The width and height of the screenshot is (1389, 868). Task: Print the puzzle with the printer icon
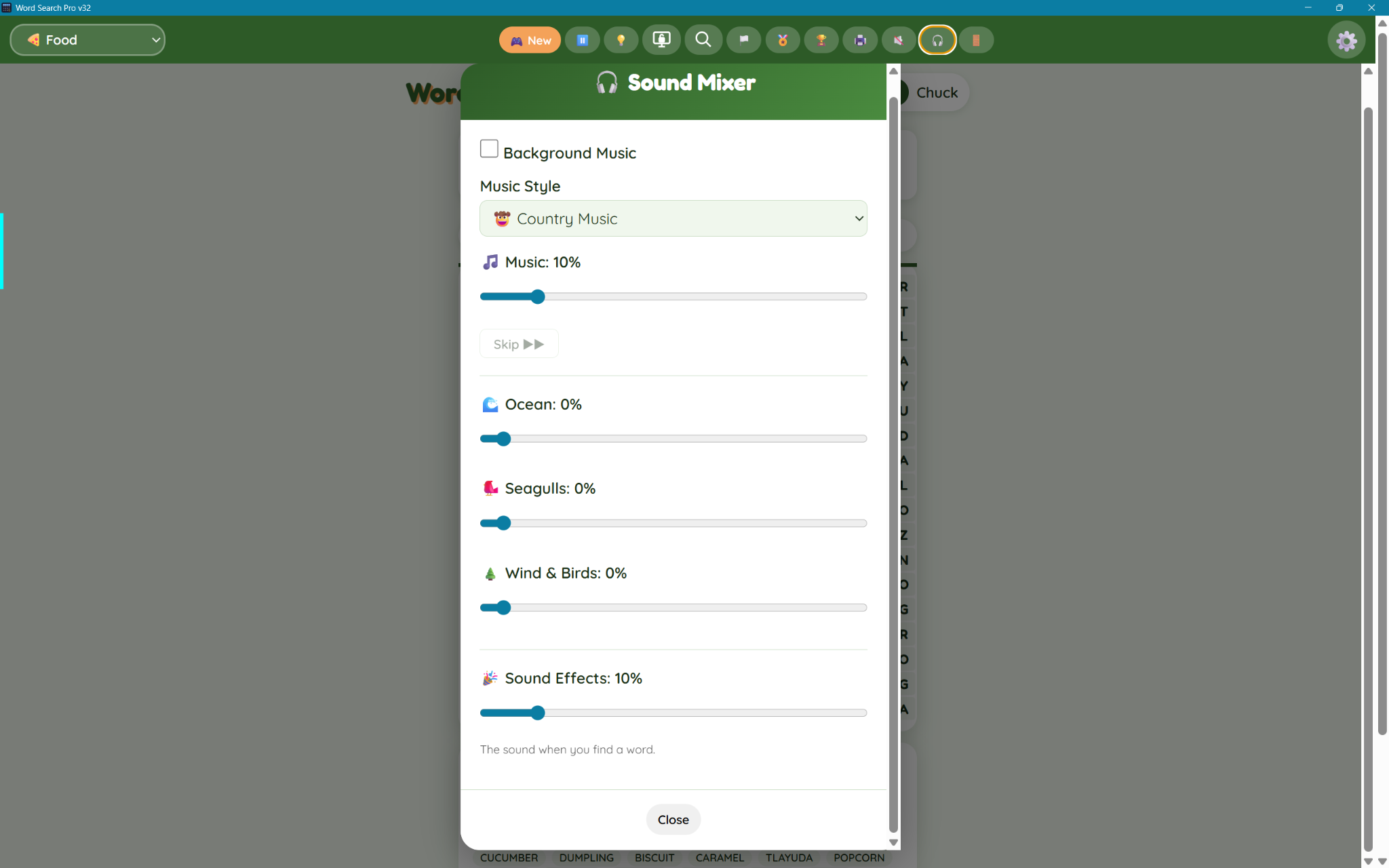860,40
